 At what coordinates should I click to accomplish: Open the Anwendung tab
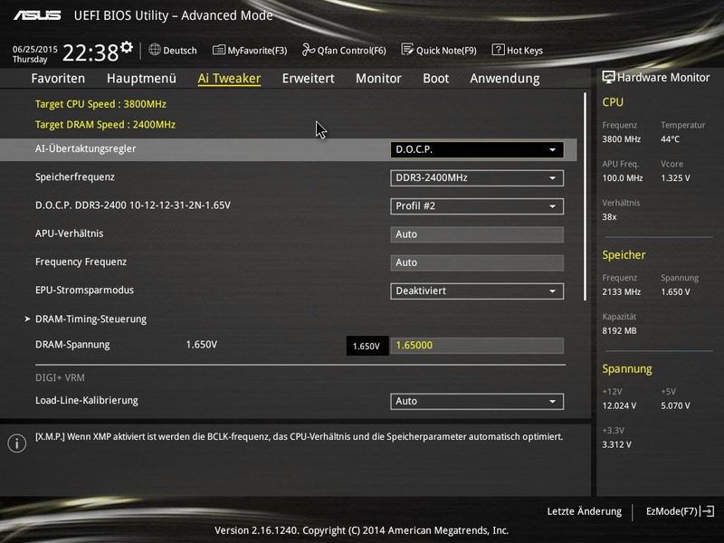coord(505,79)
